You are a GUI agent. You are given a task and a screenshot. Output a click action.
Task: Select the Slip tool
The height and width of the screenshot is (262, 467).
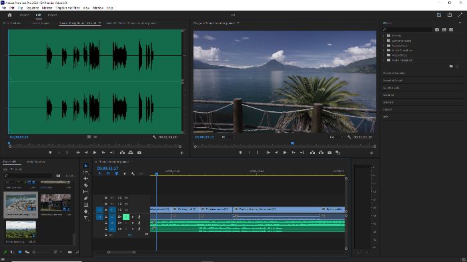86,192
